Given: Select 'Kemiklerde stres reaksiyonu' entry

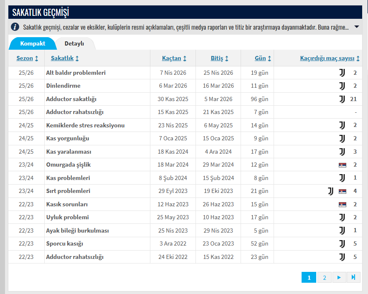Looking at the screenshot, I should pyautogui.click(x=86, y=125).
